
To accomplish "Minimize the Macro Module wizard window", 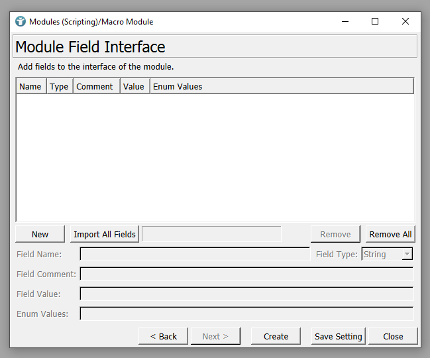I will 345,21.
